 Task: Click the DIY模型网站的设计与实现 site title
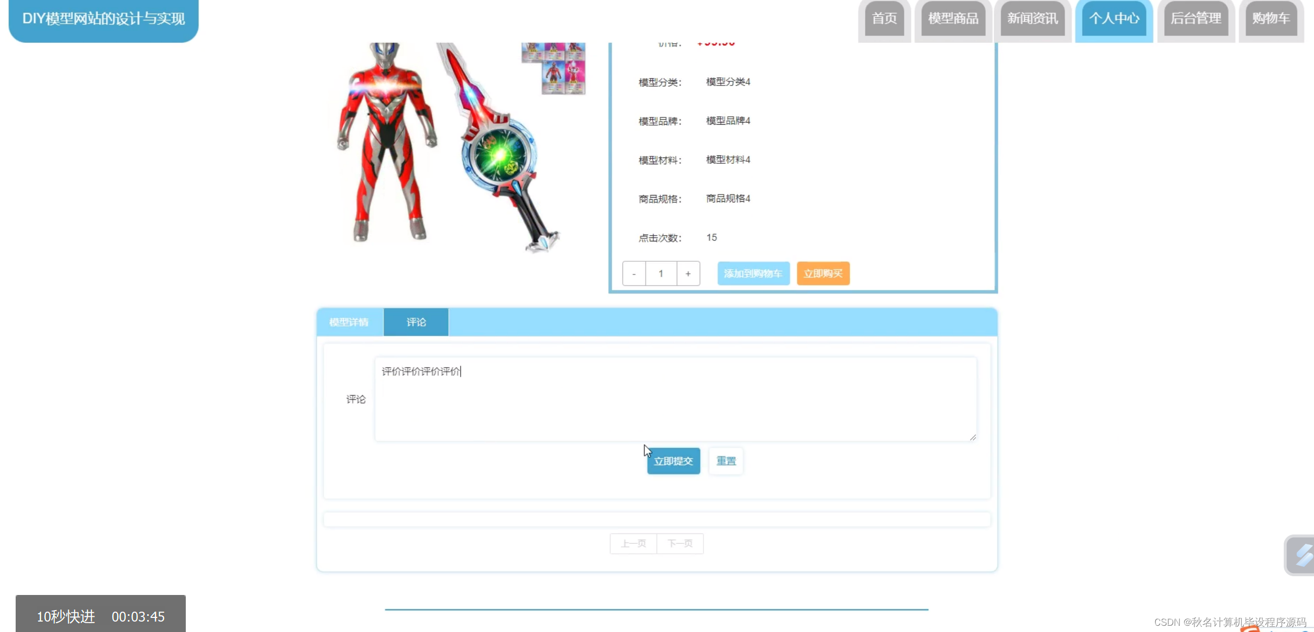click(103, 19)
